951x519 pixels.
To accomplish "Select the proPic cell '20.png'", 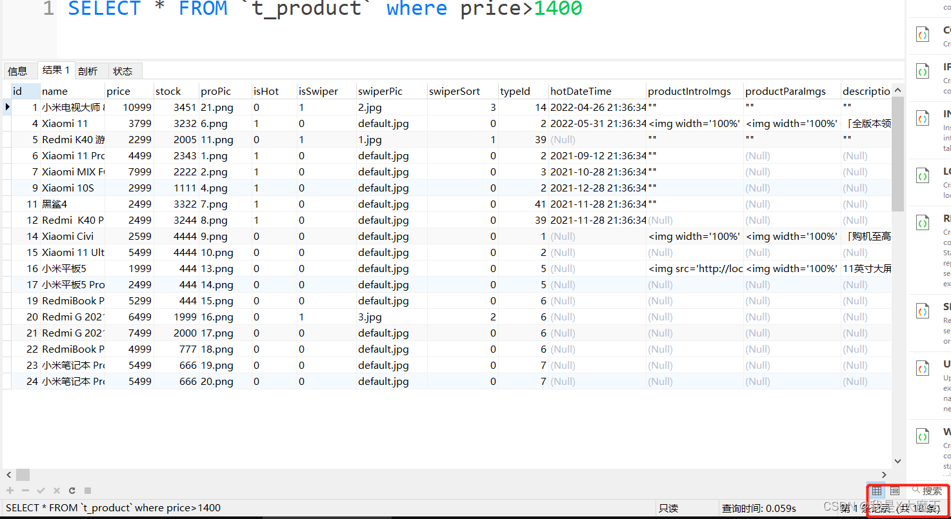I will click(225, 381).
